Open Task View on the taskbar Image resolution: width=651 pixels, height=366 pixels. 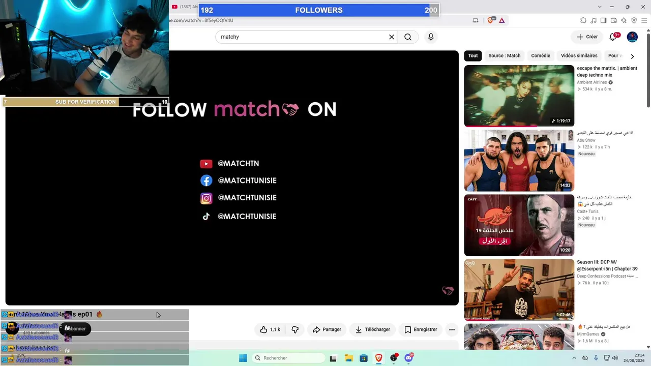(x=333, y=358)
